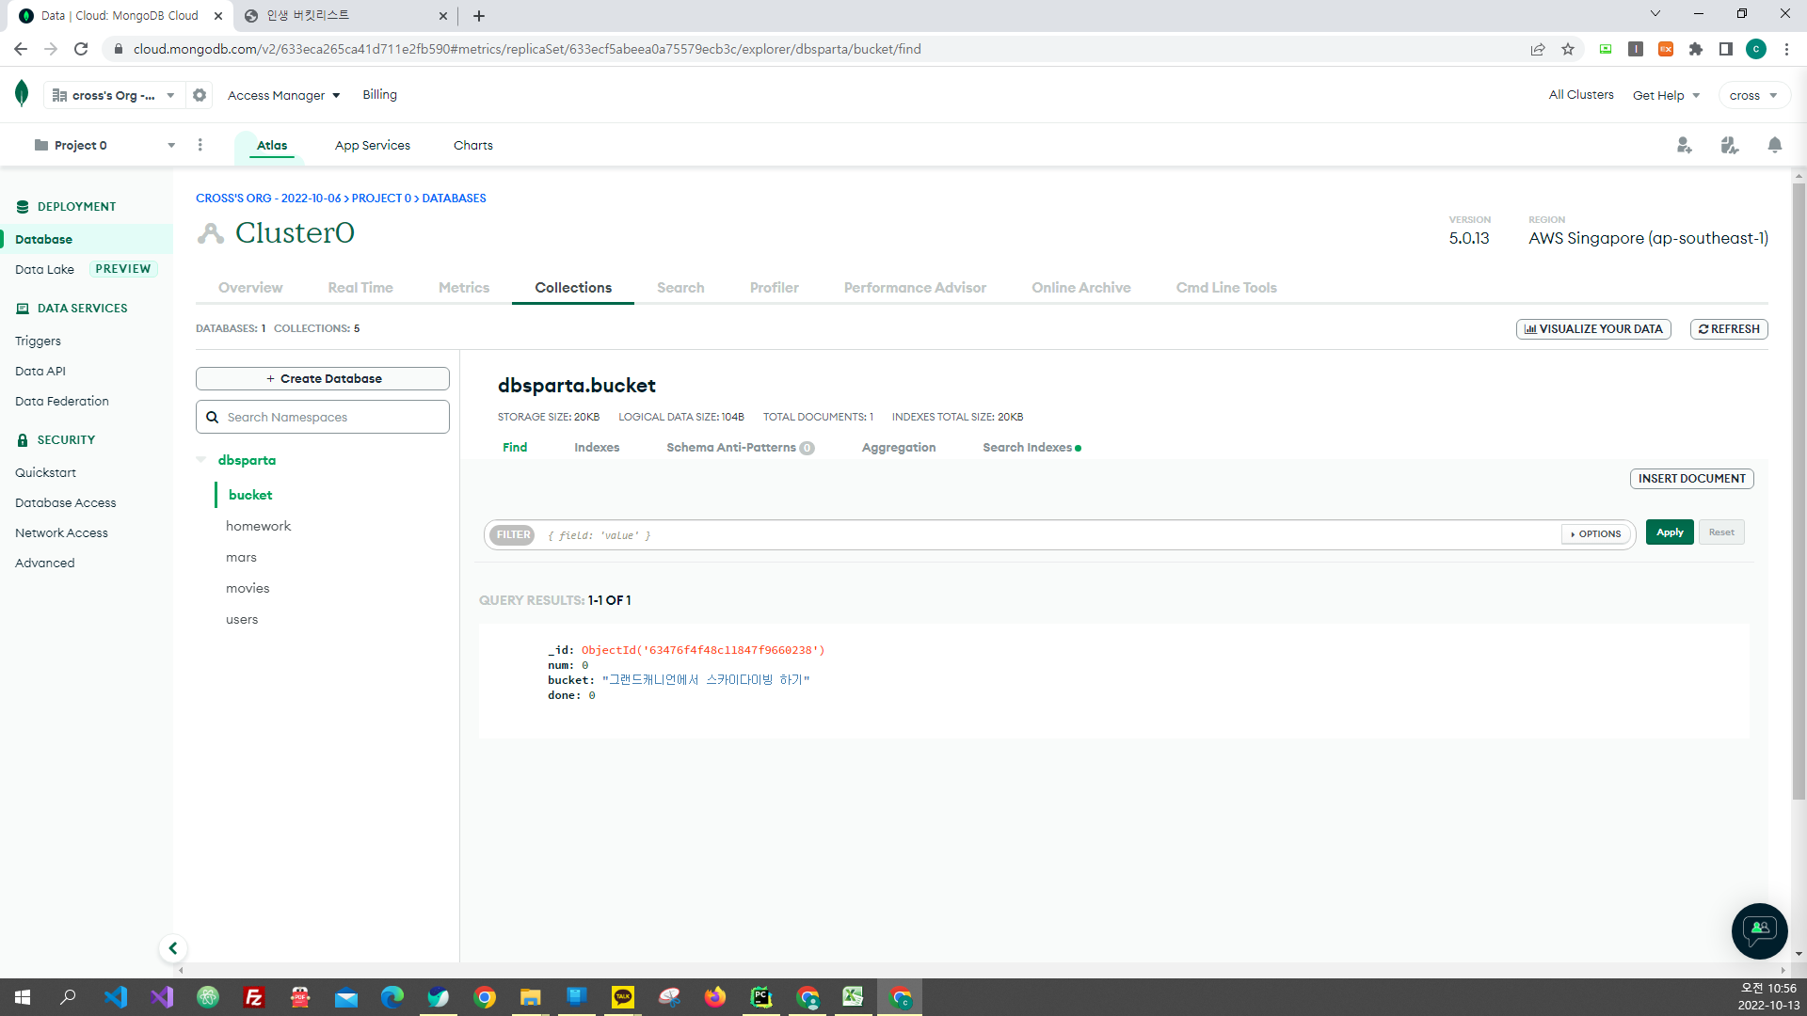1807x1016 pixels.
Task: Open a new browser tab
Action: point(479,16)
